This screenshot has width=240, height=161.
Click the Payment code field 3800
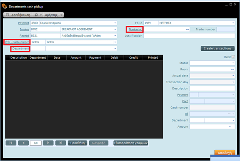point(35,23)
